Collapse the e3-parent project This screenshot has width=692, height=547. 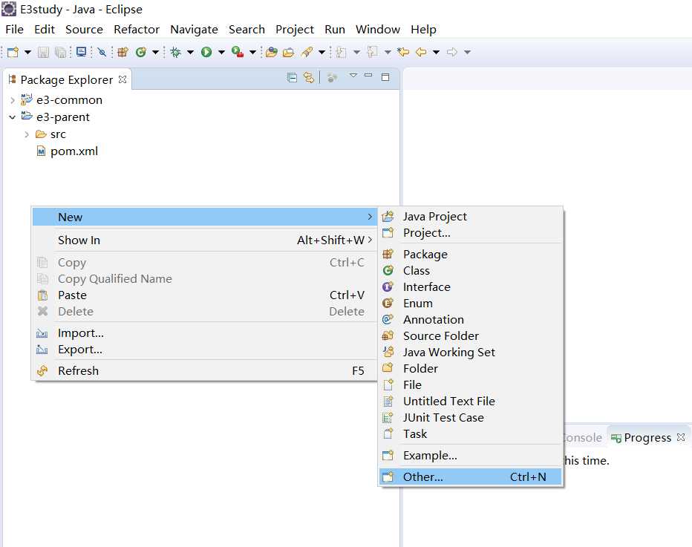[13, 117]
